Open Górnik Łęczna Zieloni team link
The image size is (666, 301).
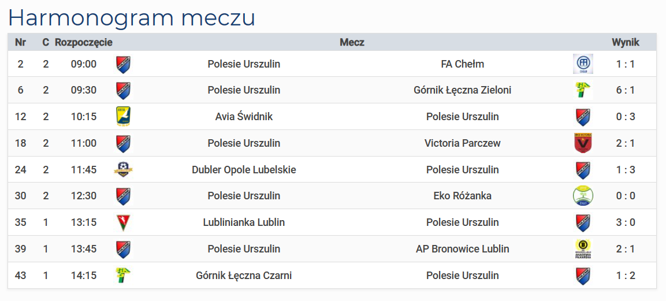click(x=463, y=91)
